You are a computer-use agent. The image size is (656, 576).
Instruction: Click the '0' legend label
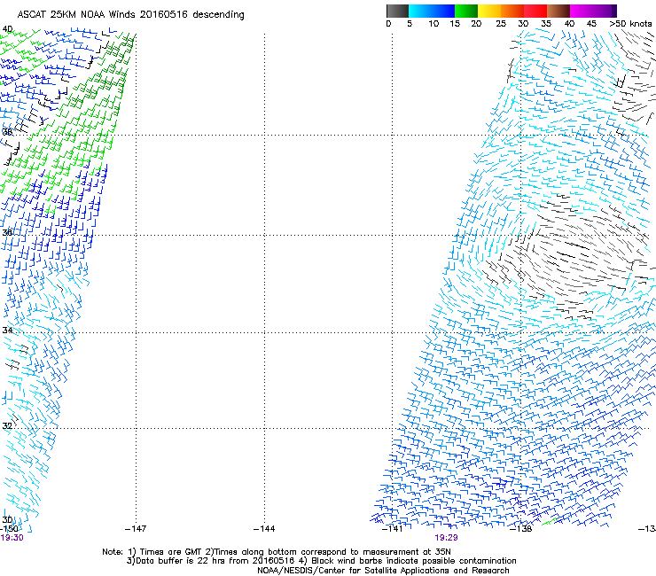(x=388, y=24)
